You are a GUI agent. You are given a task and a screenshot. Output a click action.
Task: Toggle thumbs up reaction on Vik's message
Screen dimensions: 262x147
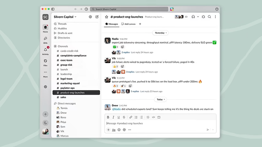[115, 66]
